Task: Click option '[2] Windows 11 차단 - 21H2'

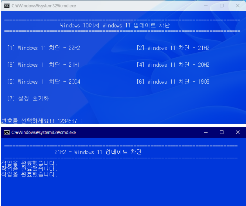Action: [x=173, y=48]
